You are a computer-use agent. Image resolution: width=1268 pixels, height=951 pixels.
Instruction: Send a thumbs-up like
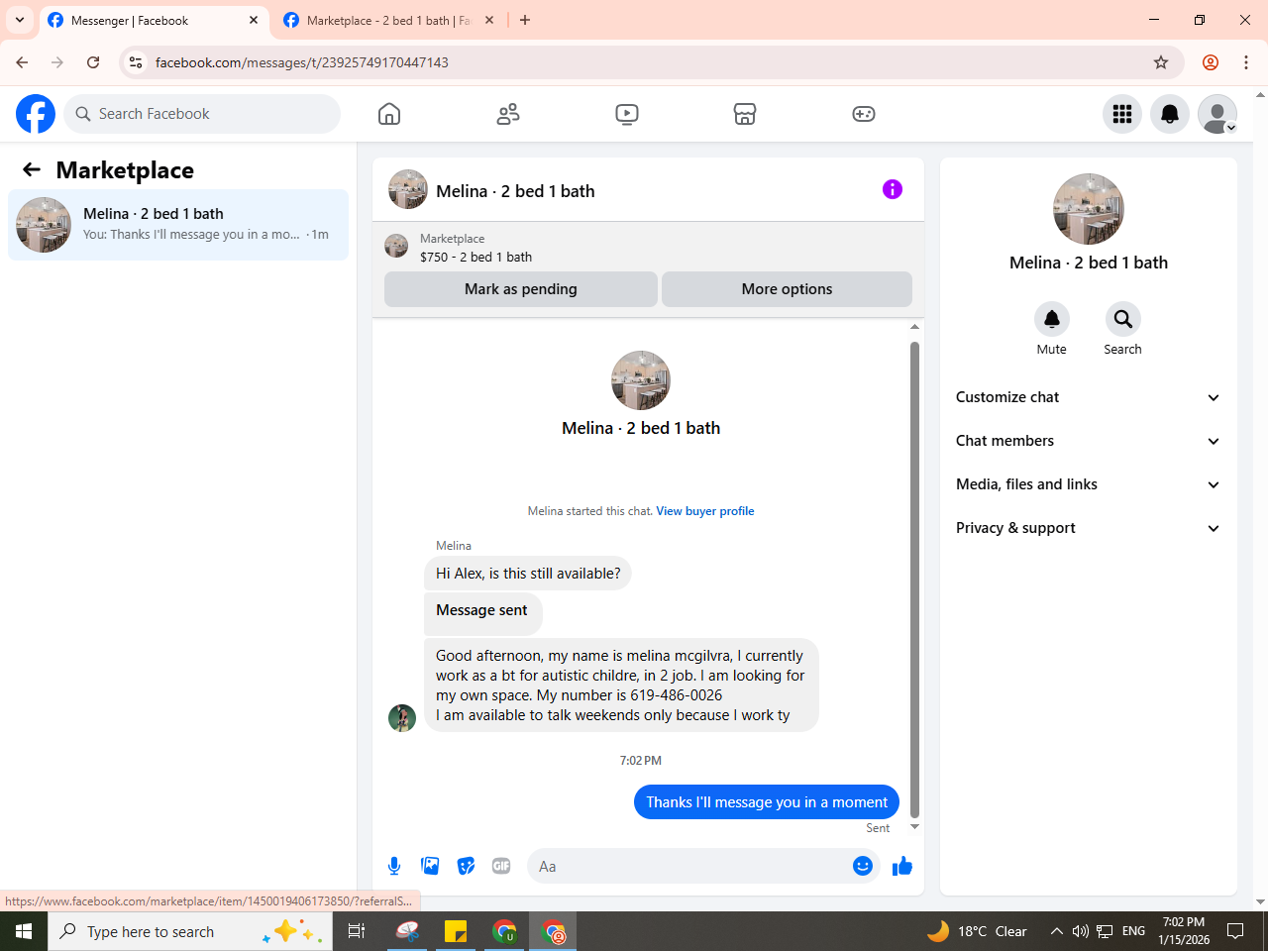902,867
